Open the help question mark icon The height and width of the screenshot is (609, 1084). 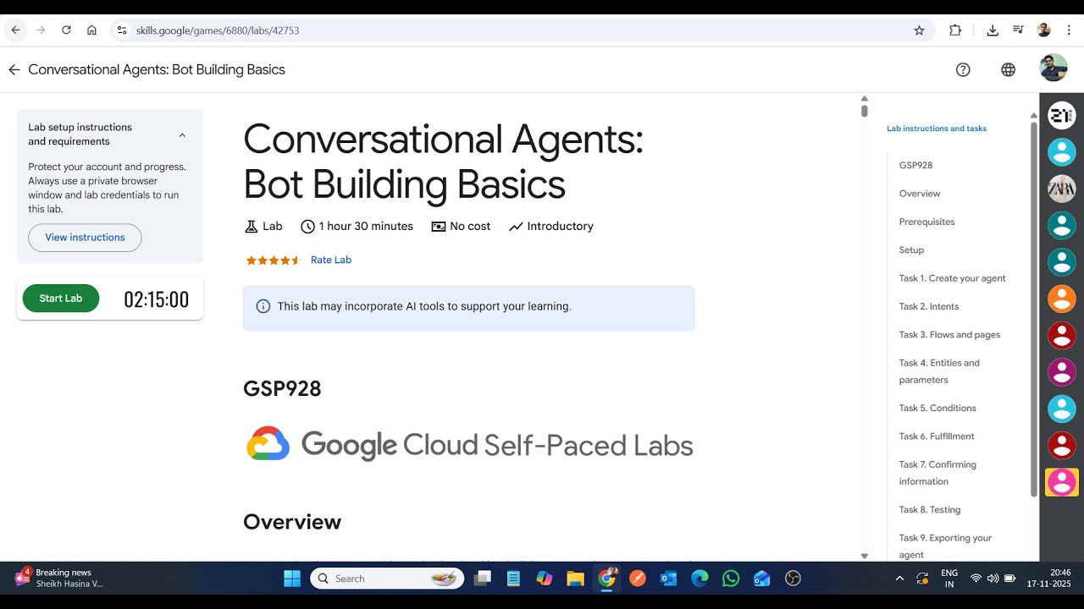pyautogui.click(x=963, y=69)
